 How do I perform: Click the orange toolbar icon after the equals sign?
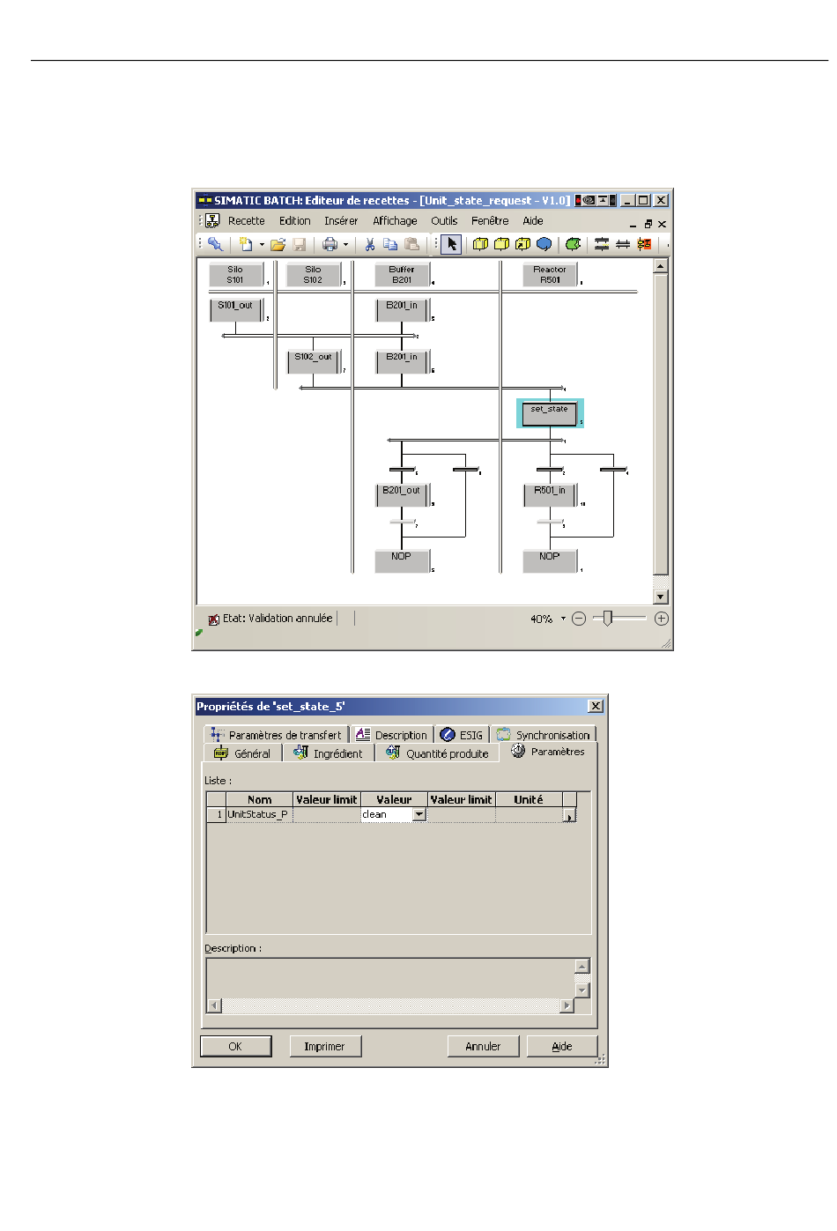(x=645, y=244)
